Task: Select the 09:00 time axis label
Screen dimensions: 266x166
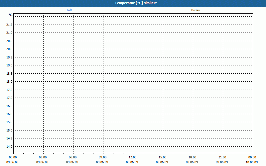Action: coord(103,157)
